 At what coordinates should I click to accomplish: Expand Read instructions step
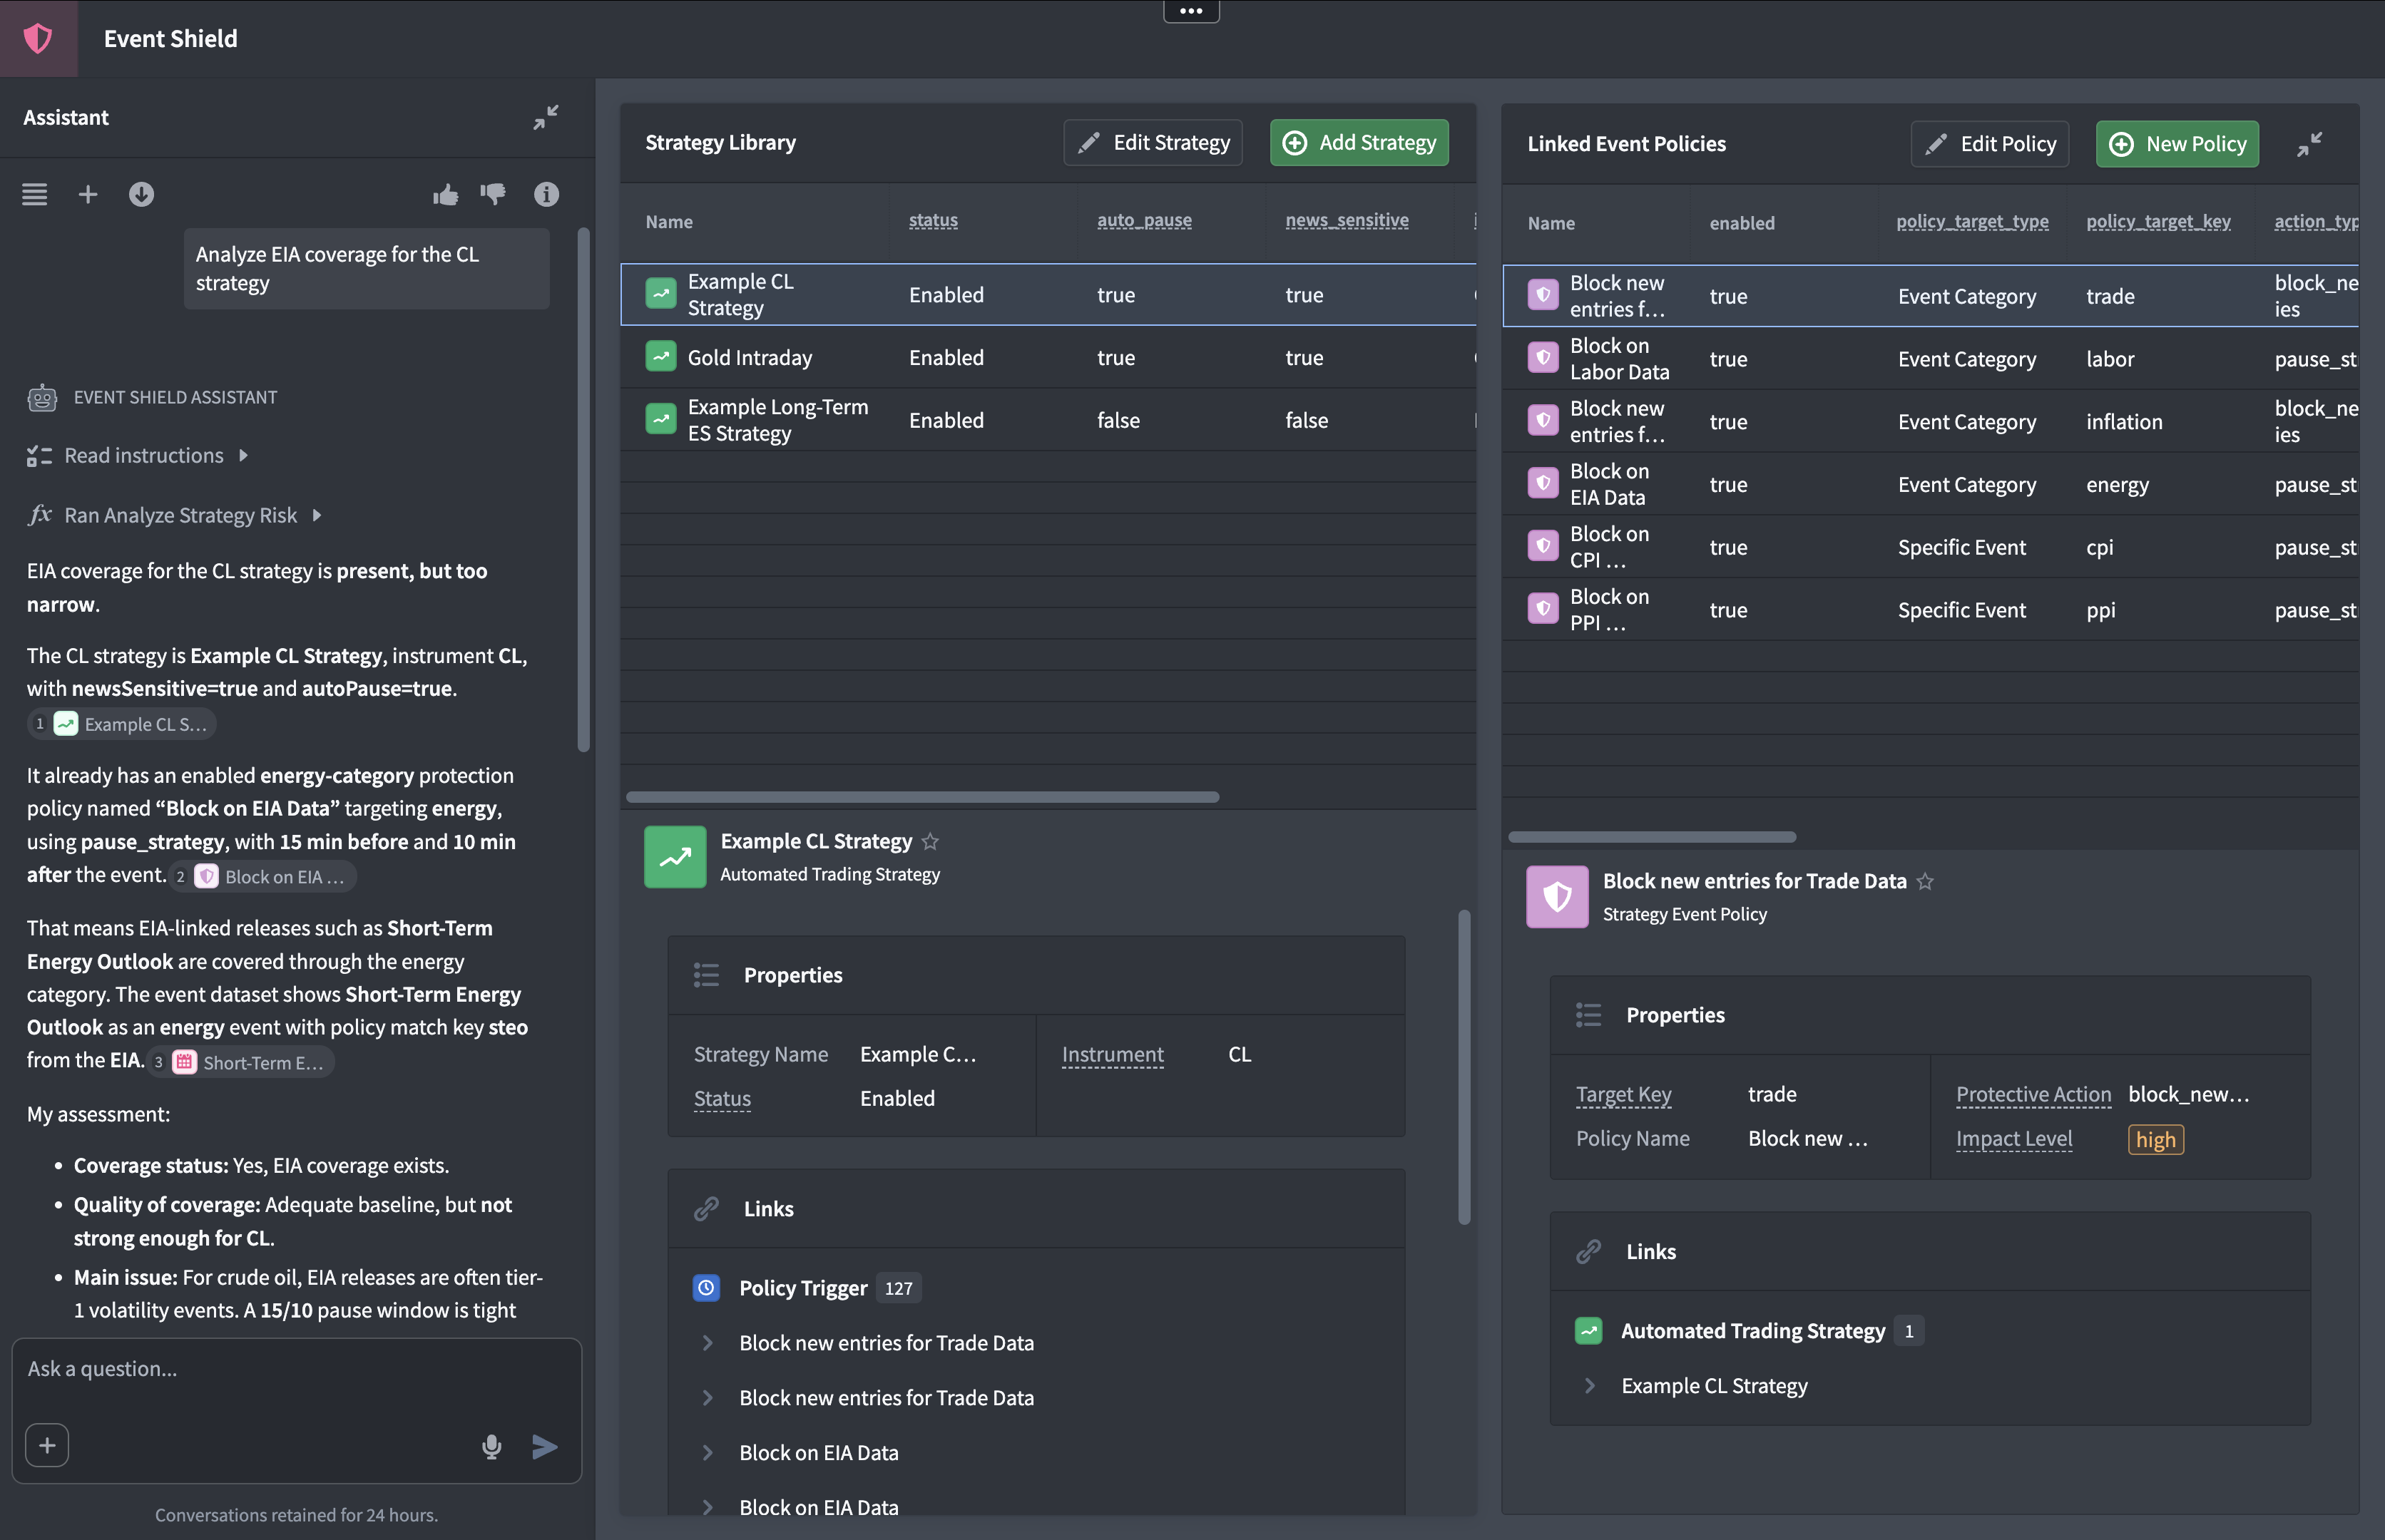243,456
